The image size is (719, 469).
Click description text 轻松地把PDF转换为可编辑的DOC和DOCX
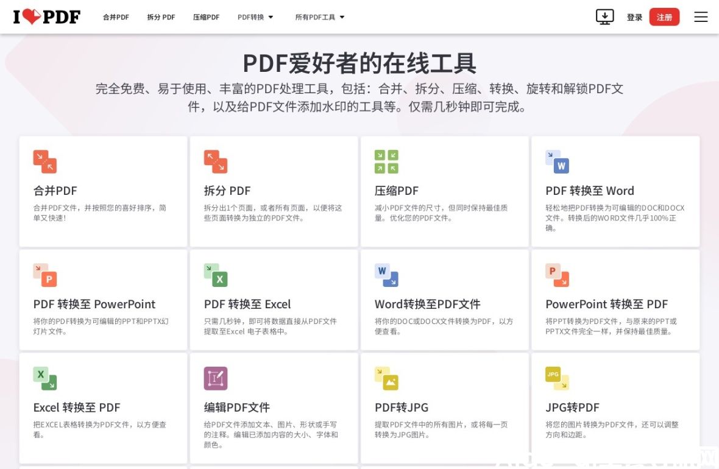click(x=615, y=218)
